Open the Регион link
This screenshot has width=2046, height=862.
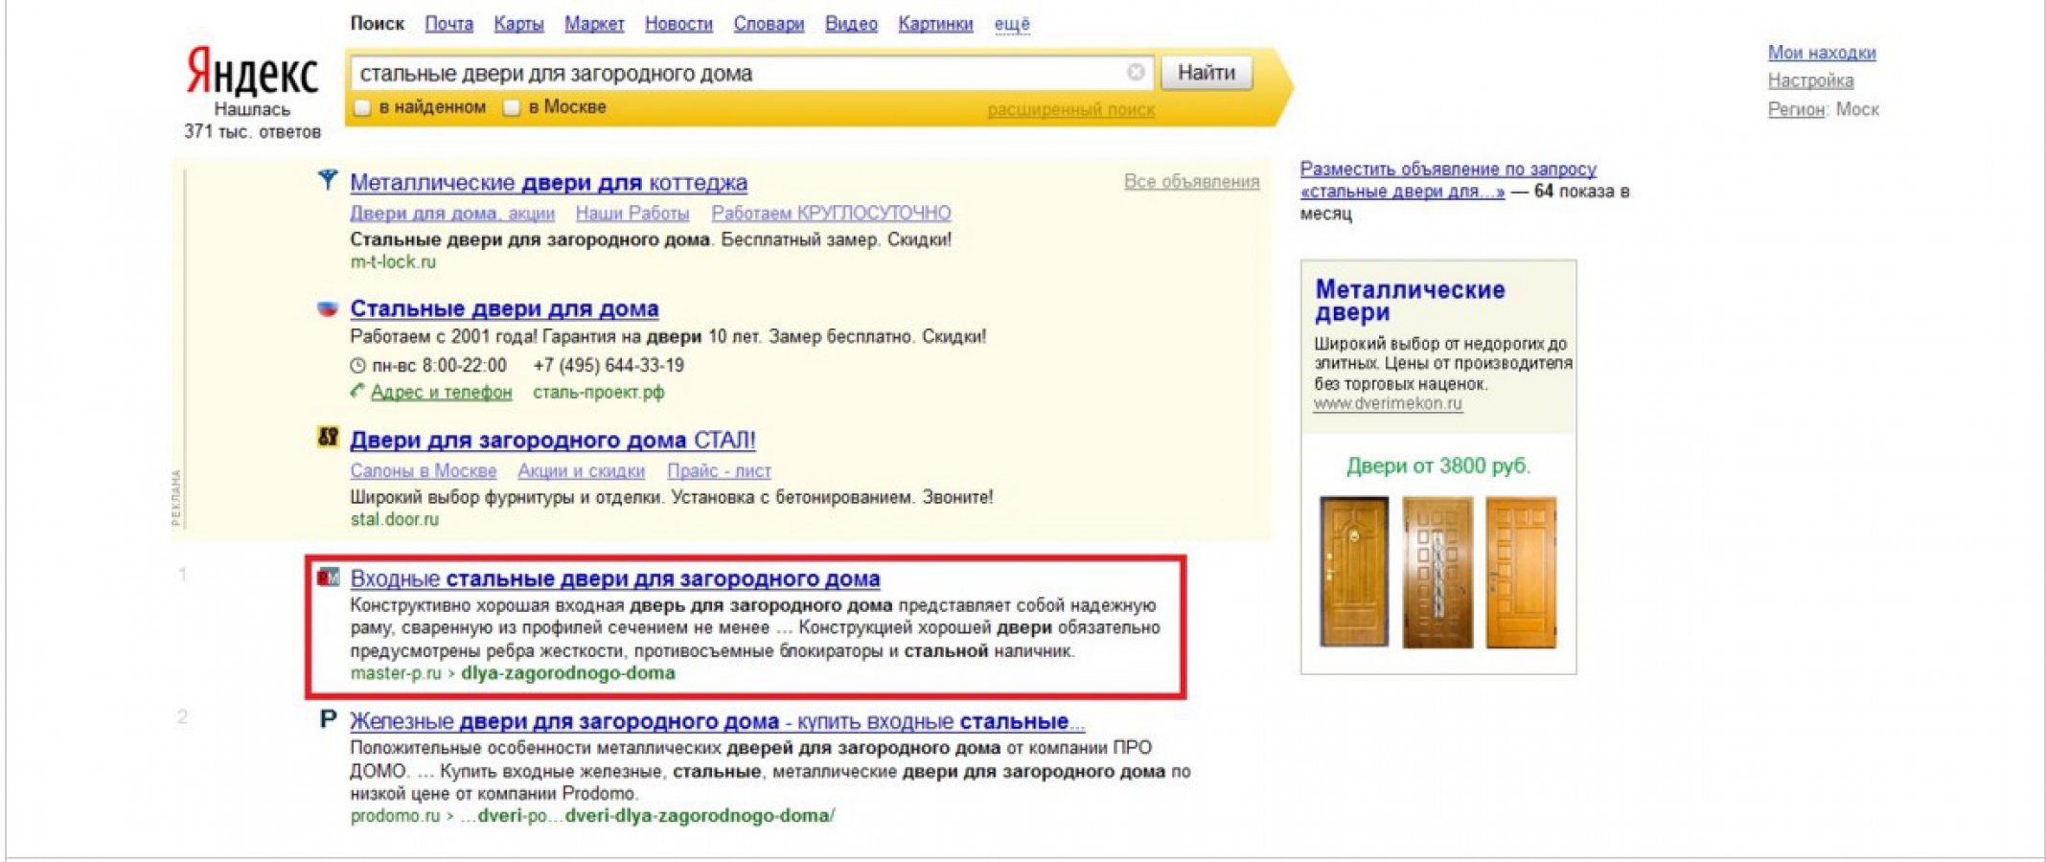(x=1796, y=109)
